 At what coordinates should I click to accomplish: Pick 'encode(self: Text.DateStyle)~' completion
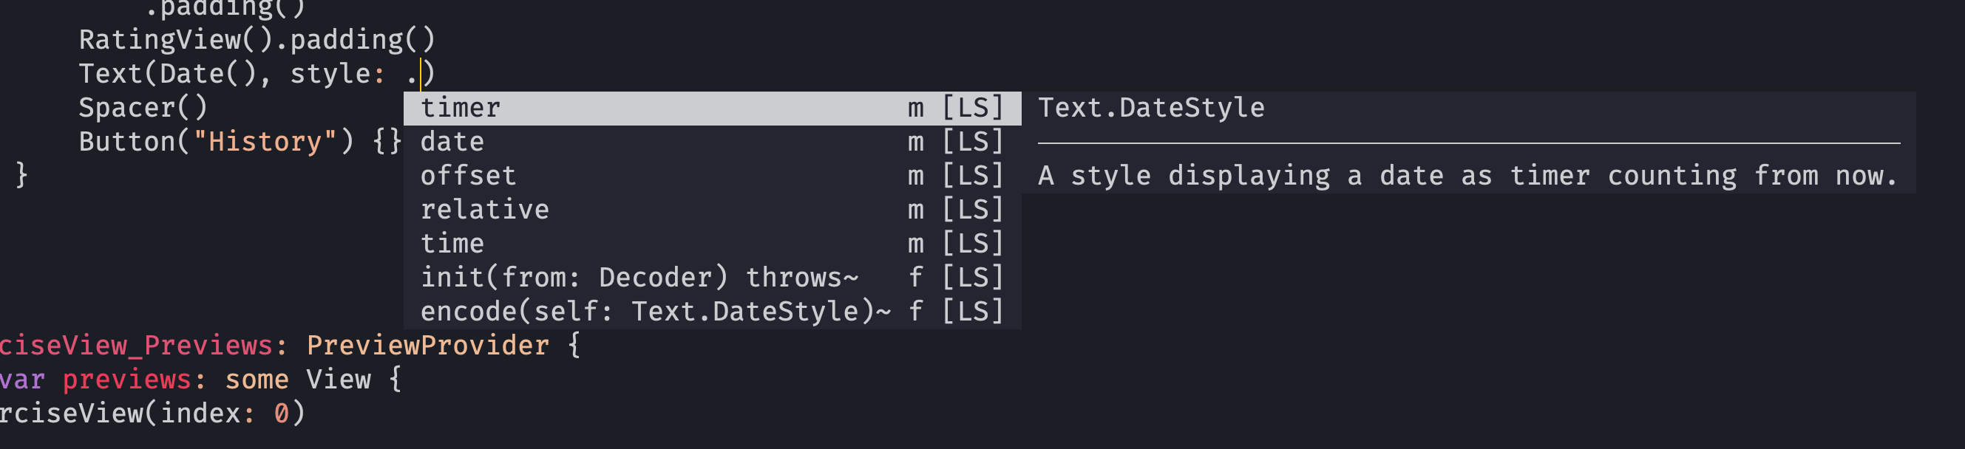click(655, 312)
